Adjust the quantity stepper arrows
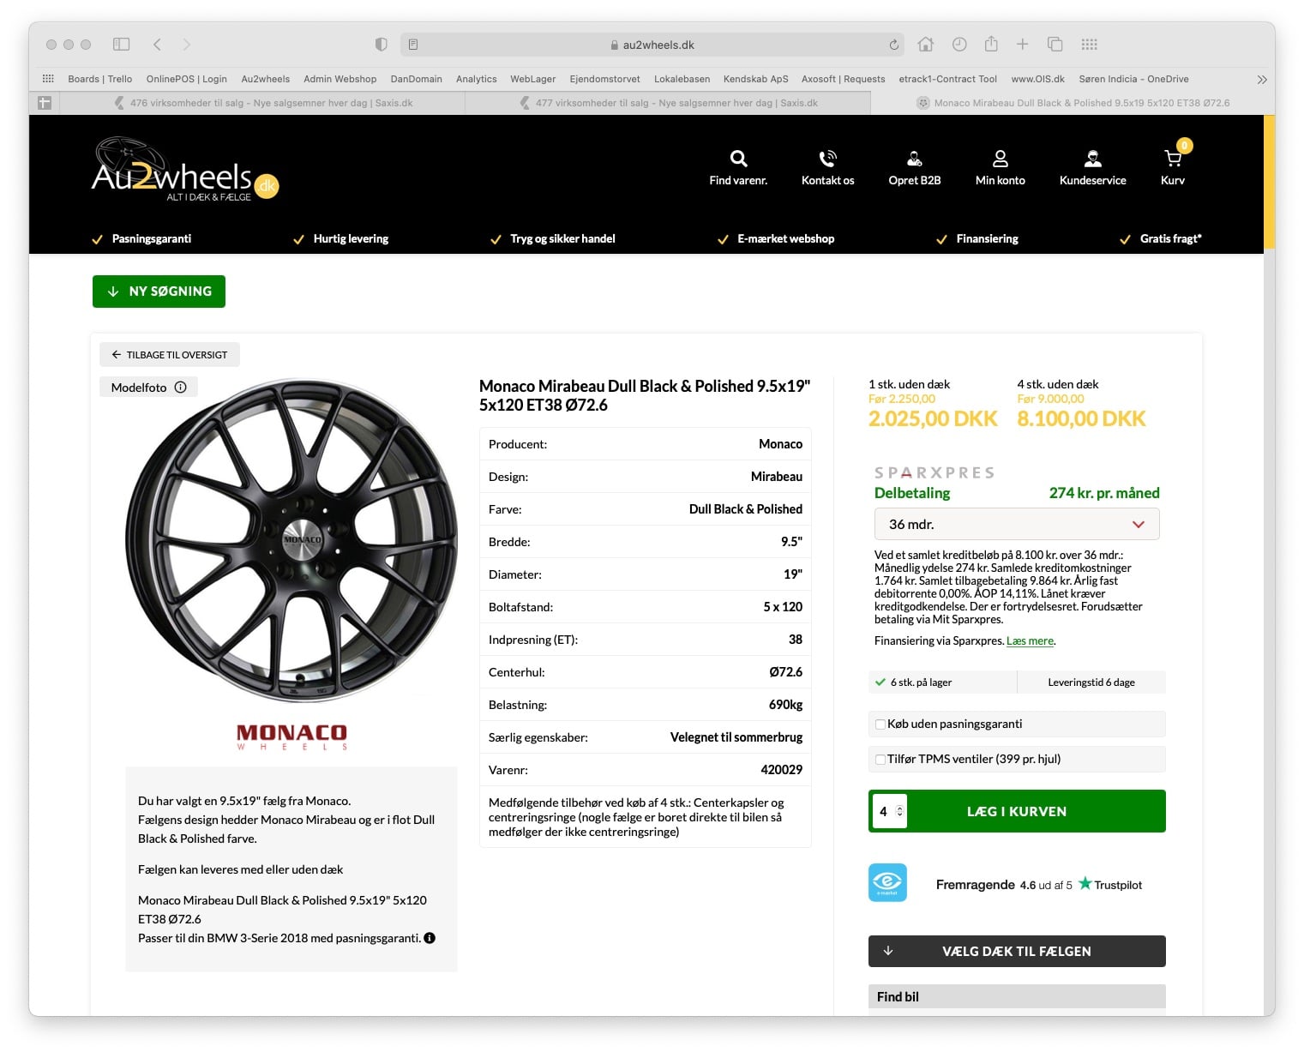Screen dimensions: 1304x1052 (899, 811)
